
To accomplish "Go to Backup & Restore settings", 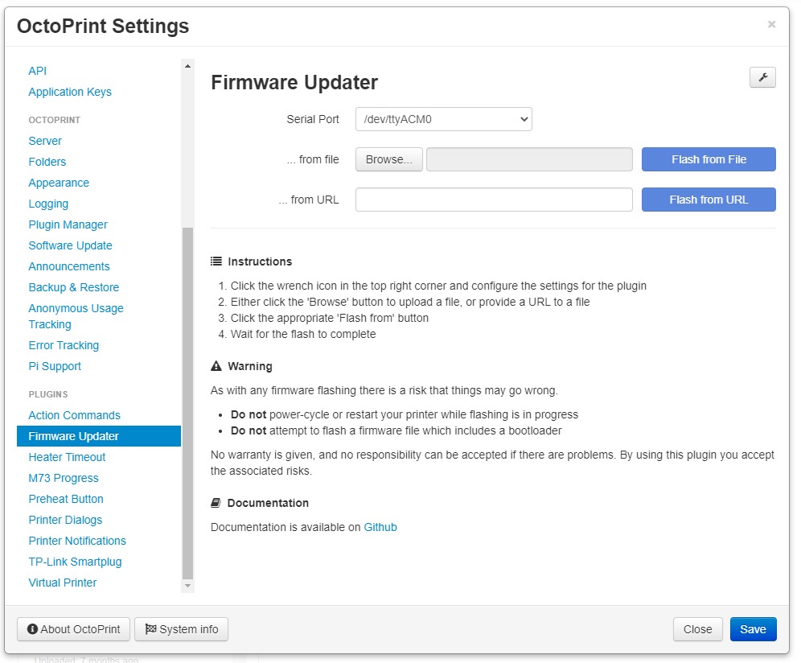I will 73,287.
